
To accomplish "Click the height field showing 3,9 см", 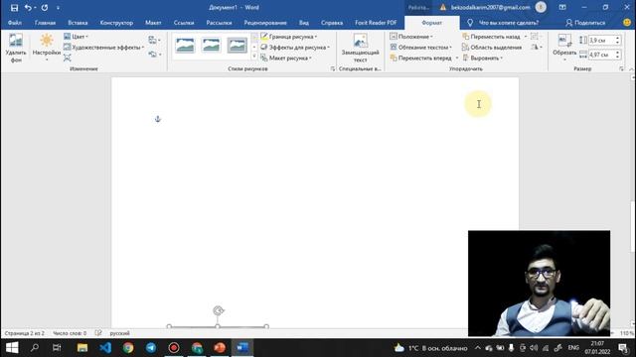I will click(601, 40).
